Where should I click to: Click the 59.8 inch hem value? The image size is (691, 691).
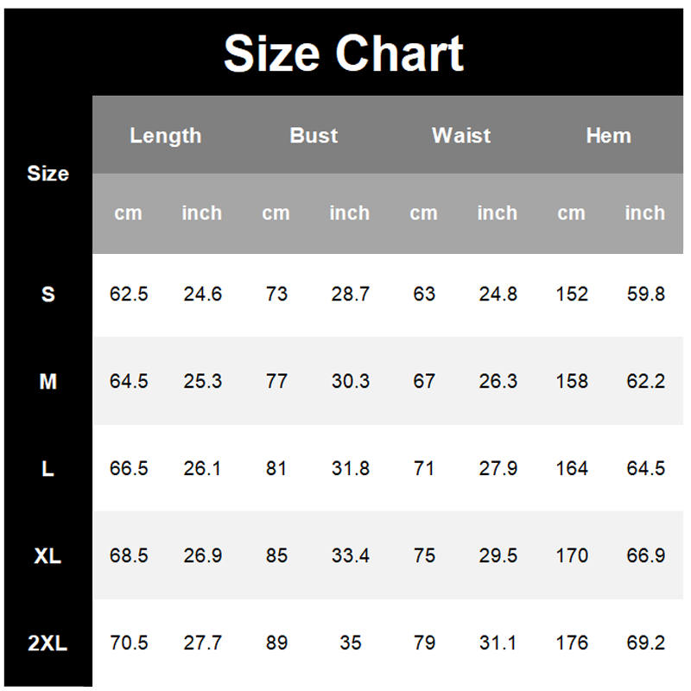point(645,295)
